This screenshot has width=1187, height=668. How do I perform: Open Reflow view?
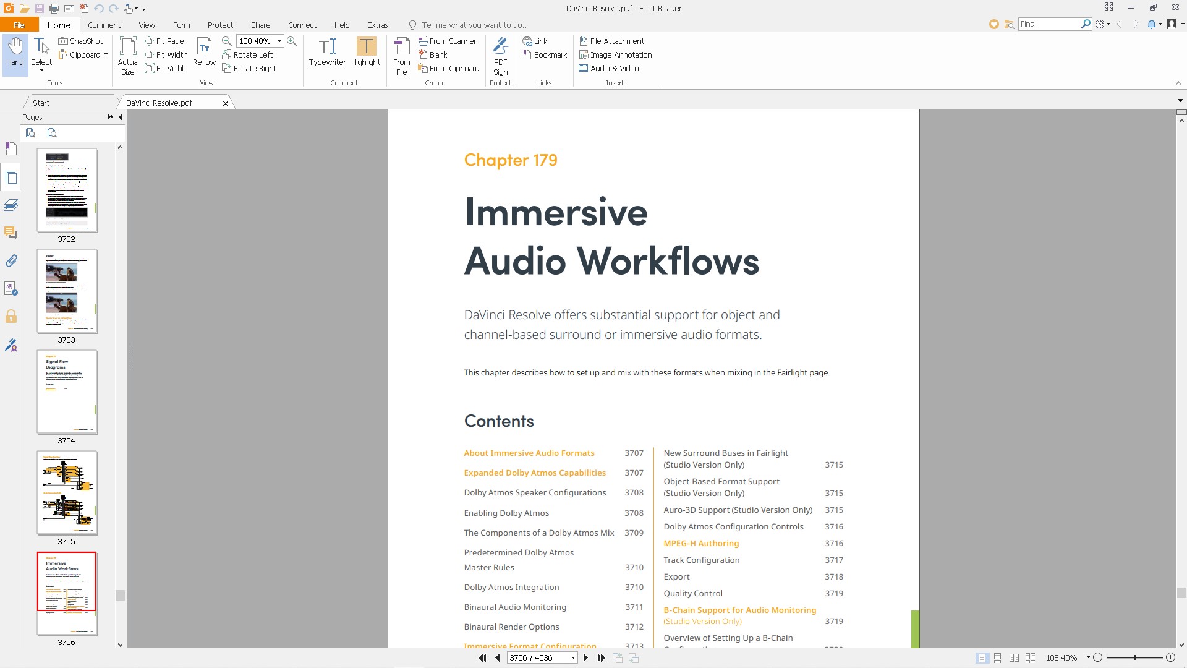(x=204, y=51)
